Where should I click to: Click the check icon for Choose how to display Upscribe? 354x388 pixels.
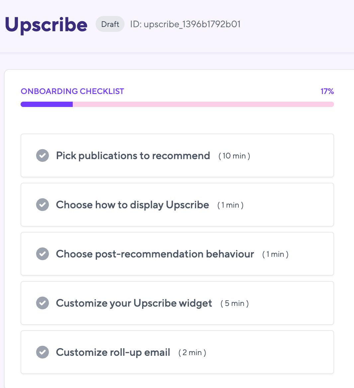(43, 205)
